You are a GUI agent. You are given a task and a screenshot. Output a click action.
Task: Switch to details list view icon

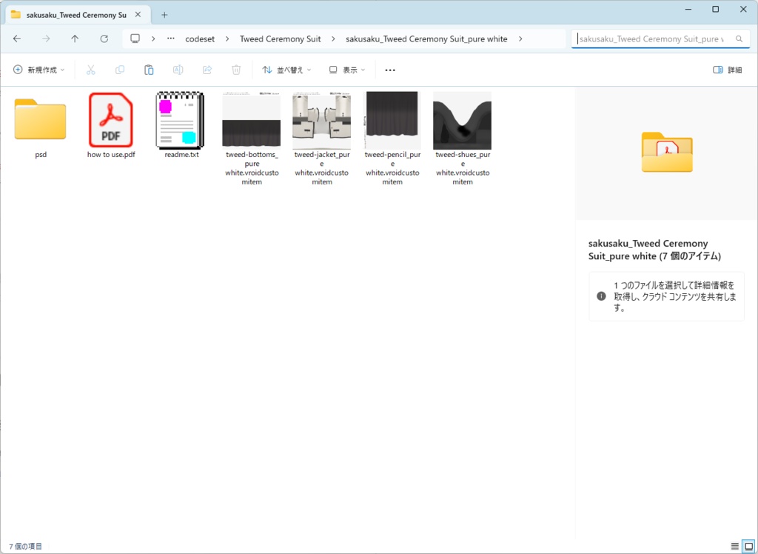735,547
